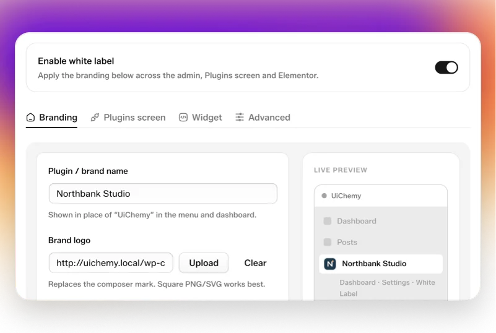Select the Northbank Studio preview item
This screenshot has height=333, width=496.
(381, 264)
